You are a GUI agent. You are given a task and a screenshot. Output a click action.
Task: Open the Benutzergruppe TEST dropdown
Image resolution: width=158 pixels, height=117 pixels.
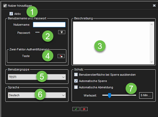[x=37, y=77]
